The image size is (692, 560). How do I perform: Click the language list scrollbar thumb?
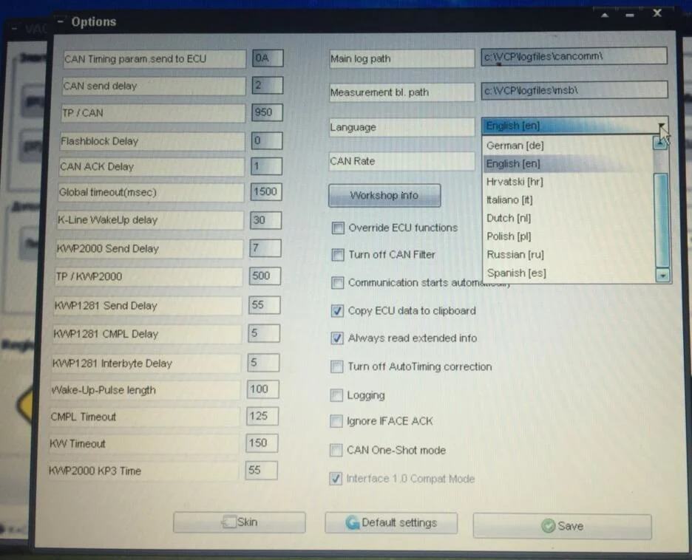coord(662,220)
